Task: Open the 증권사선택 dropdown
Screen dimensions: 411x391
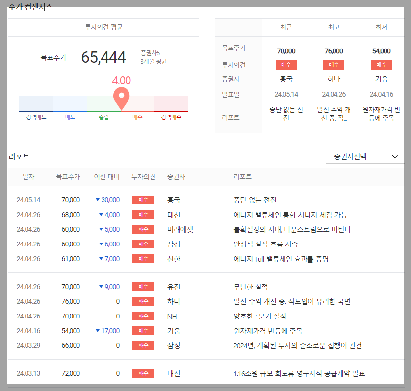Action: pyautogui.click(x=364, y=157)
